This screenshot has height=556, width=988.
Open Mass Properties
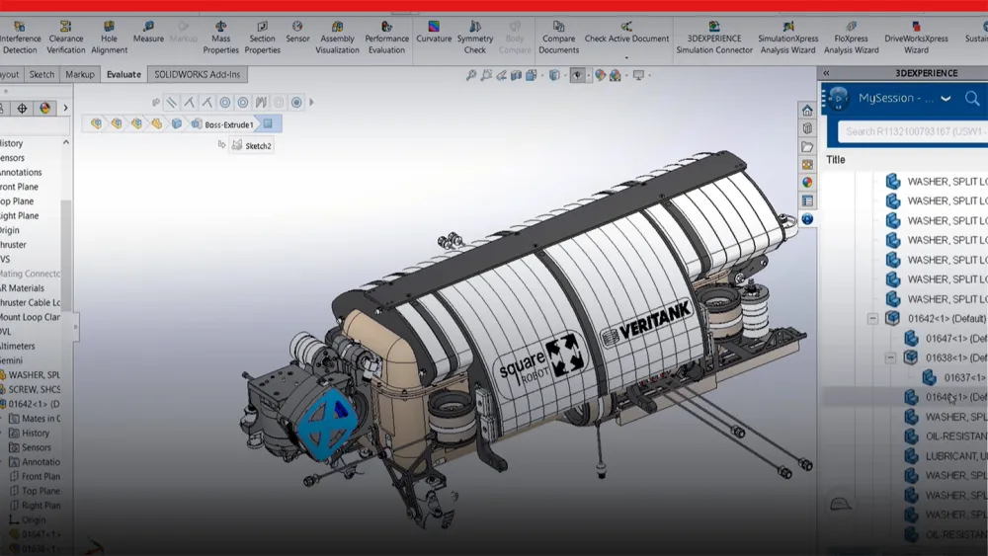220,38
